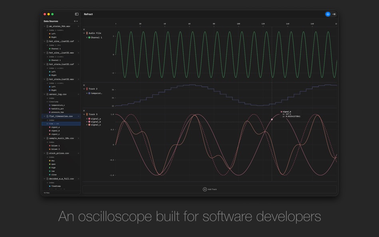Click the file icon of stock_prices.csv
379x237 pixels.
[47, 153]
